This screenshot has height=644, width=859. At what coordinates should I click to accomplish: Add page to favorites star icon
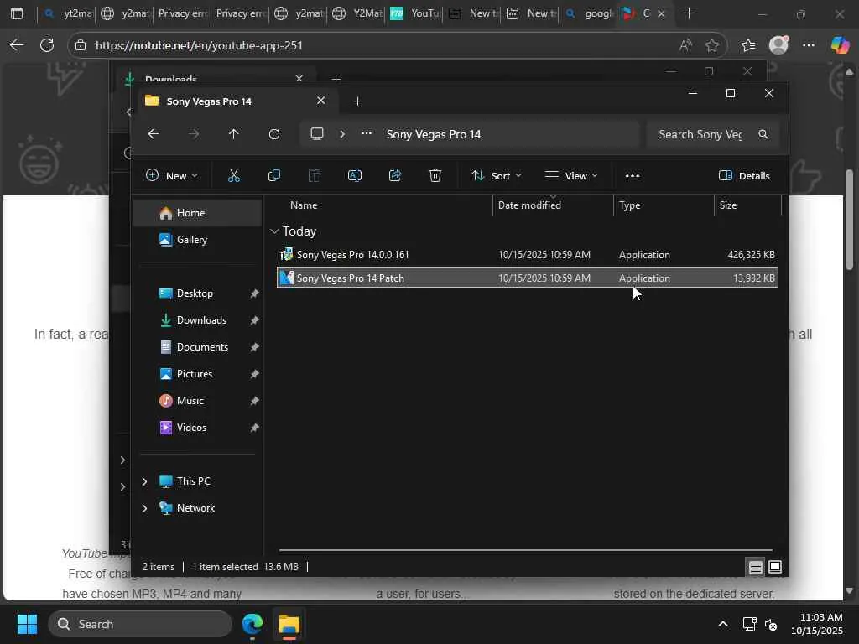pos(712,45)
